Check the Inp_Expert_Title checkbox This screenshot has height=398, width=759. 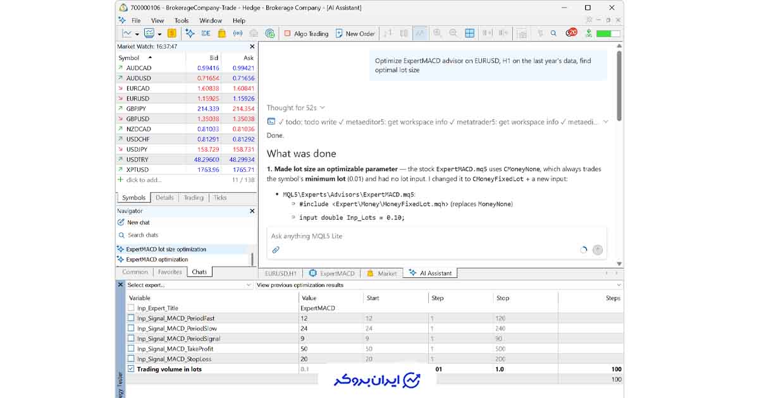[131, 308]
